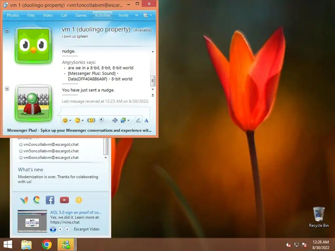Open the Games menu
335x251 pixels.
click(x=81, y=15)
